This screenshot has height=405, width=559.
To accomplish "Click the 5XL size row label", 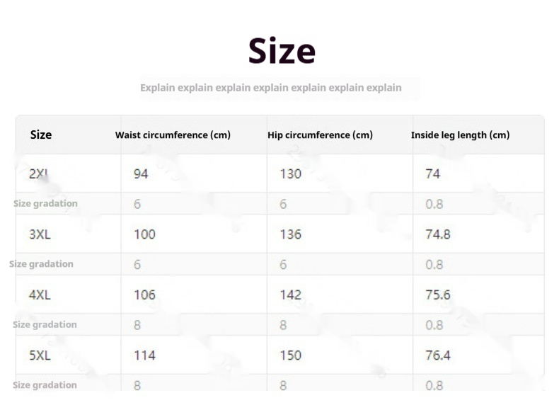I will pos(40,355).
